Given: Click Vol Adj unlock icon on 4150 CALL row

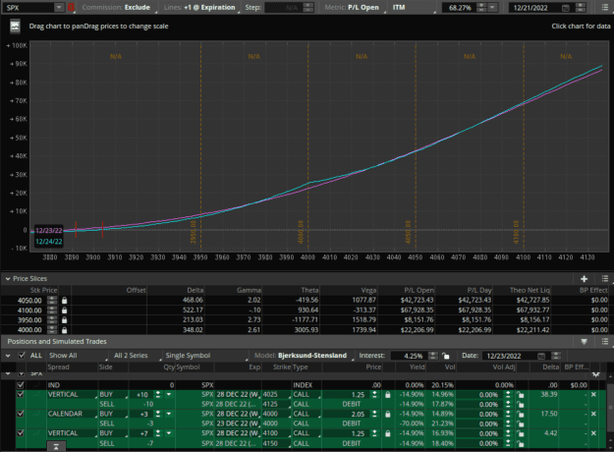Looking at the screenshot, I should coord(521,443).
